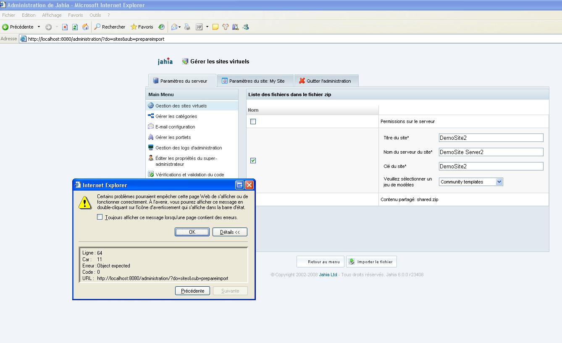Screen dimensions: 562x343
Task: Open the back history dropdown arrow
Action: 39,27
